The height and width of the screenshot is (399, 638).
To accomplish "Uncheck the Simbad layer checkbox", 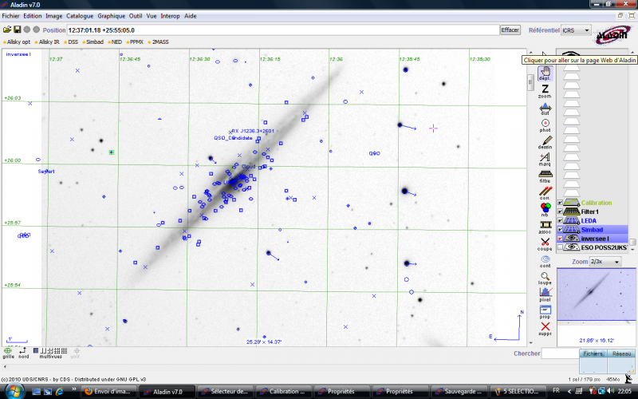I will click(560, 230).
